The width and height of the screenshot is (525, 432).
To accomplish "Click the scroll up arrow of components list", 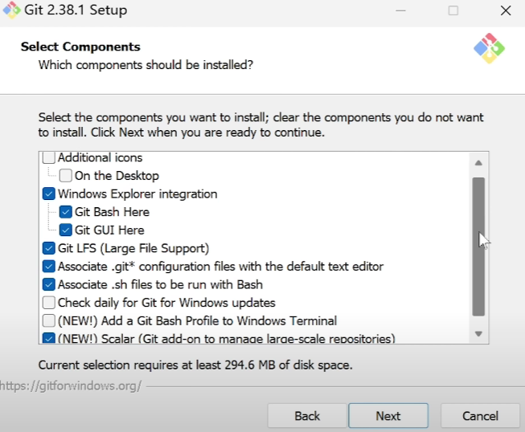I will point(478,162).
